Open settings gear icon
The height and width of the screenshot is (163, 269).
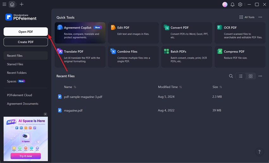point(240,4)
